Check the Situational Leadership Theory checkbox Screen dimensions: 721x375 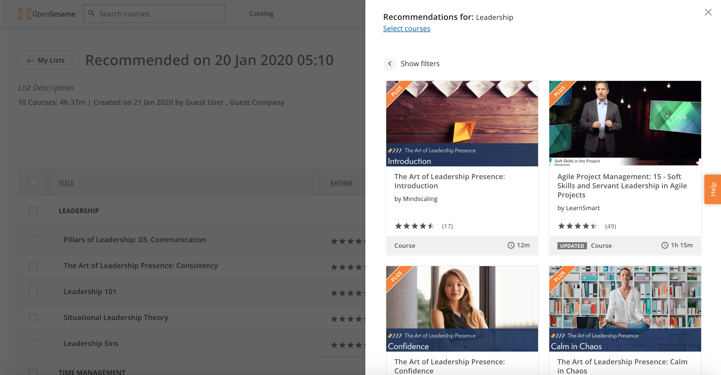33,318
